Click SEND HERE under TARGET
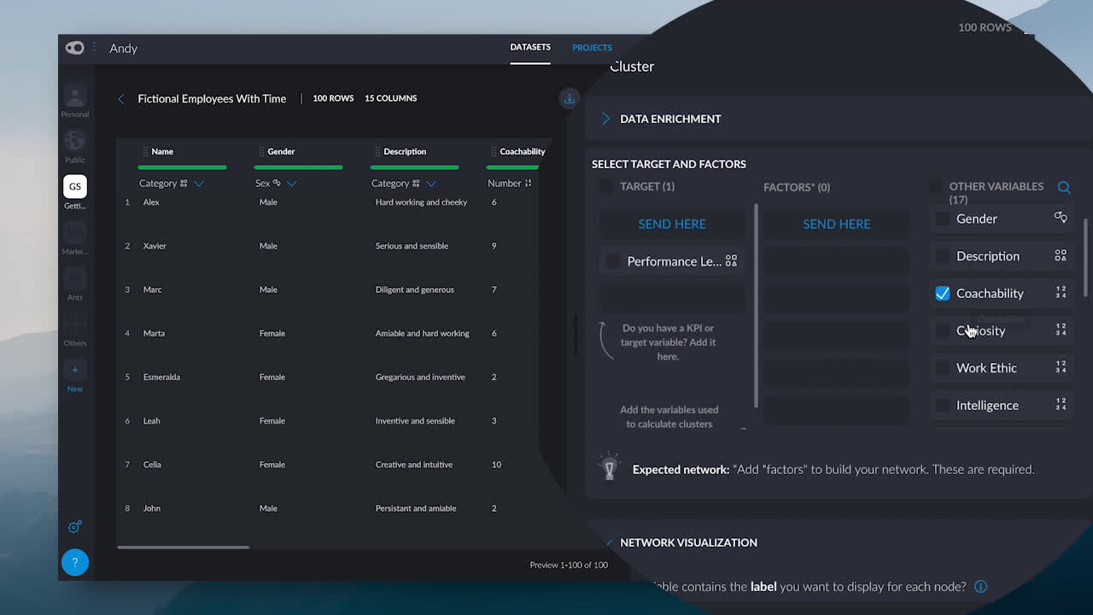This screenshot has height=615, width=1093. [x=672, y=224]
